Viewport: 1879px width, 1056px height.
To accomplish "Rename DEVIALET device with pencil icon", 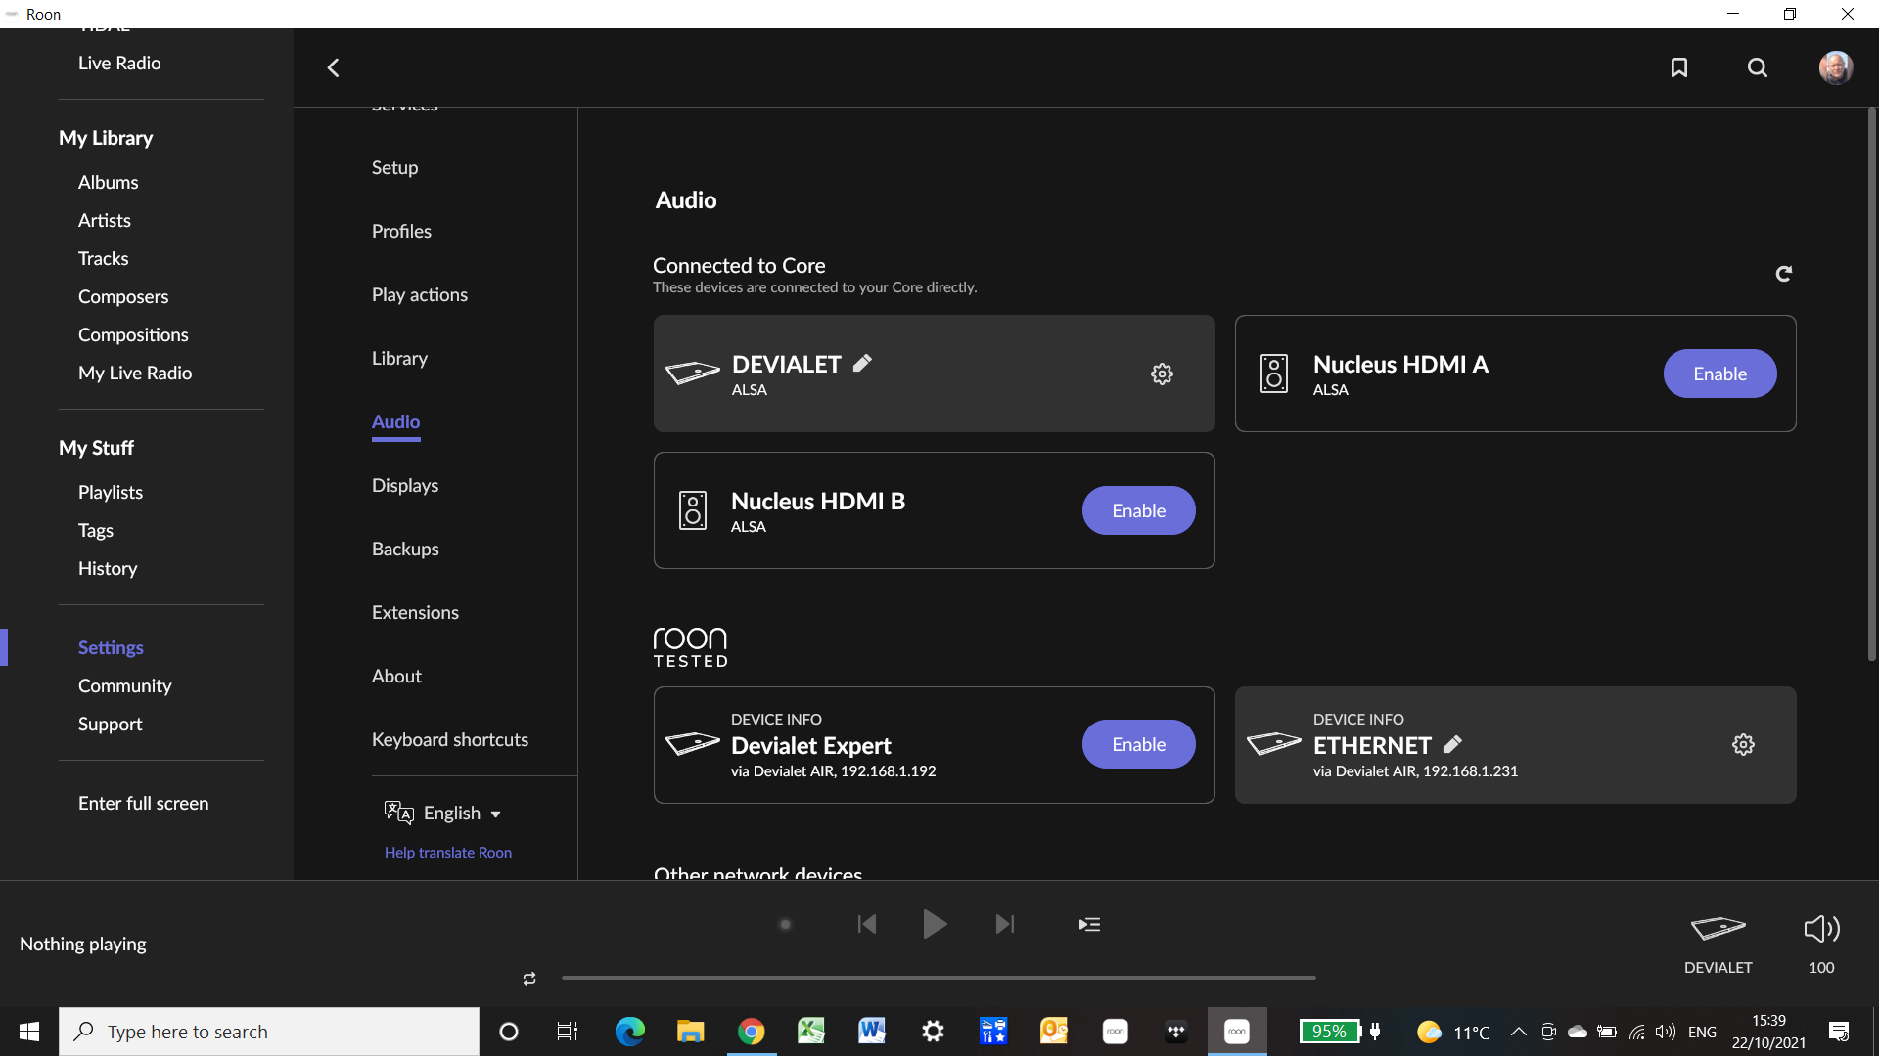I will click(x=862, y=364).
